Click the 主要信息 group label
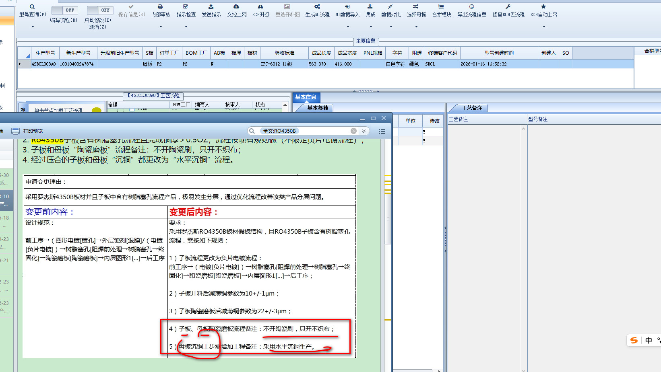661x372 pixels. click(366, 41)
